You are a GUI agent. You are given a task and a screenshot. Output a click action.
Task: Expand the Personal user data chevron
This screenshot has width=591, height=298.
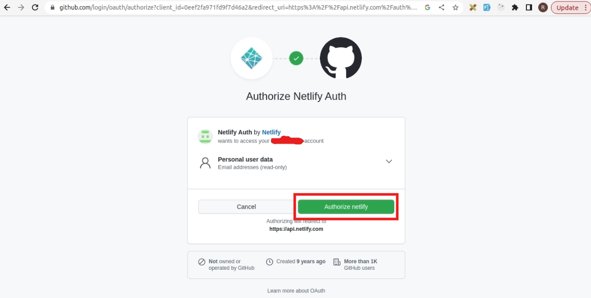coord(389,162)
